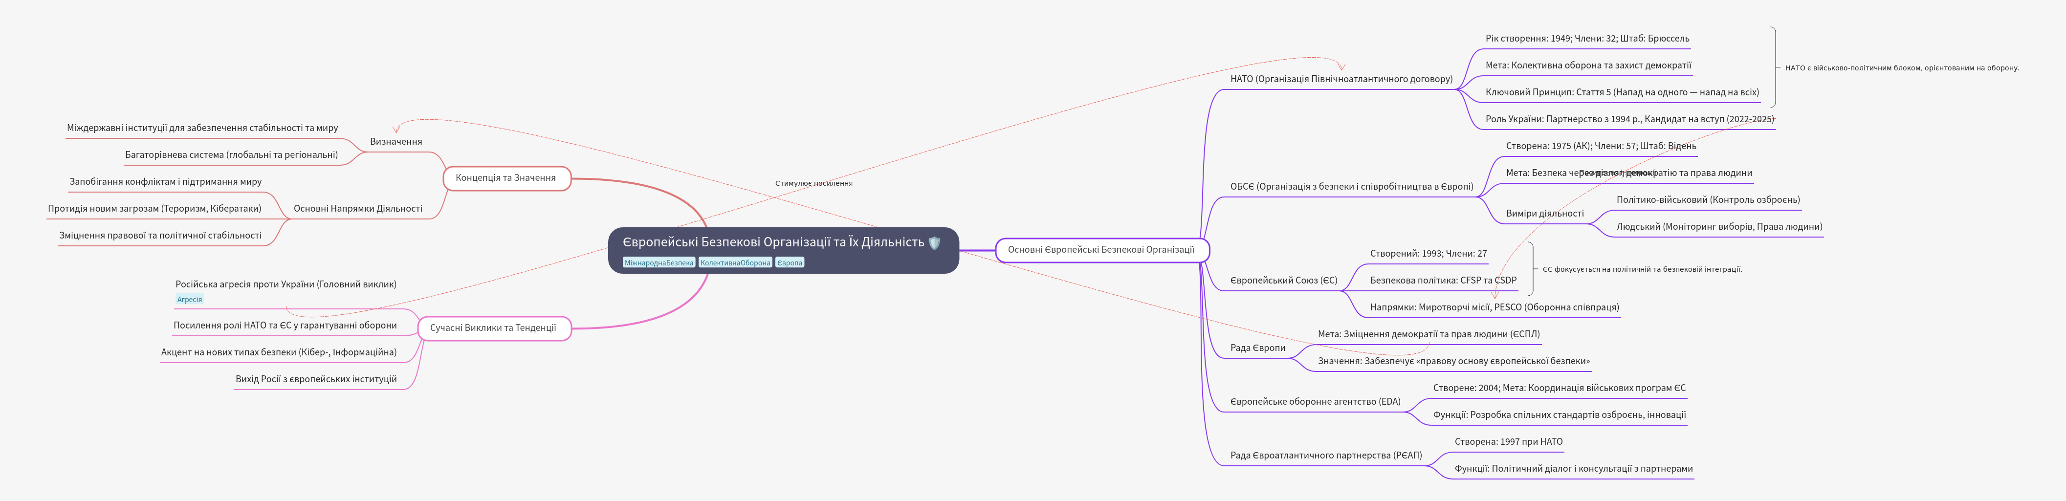Select the Основні Європейські Безпекові Організації node
The width and height of the screenshot is (2066, 501).
(1100, 249)
